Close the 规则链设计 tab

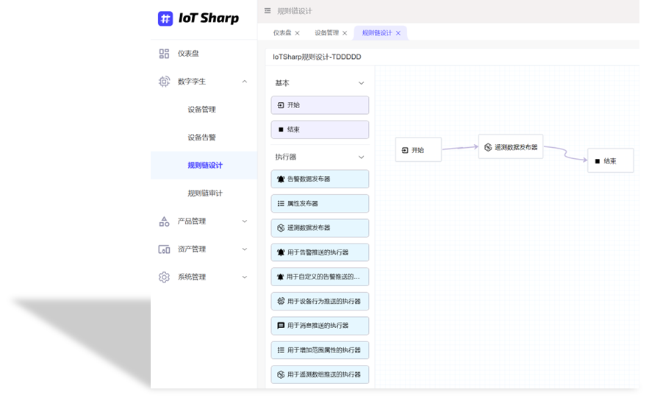[398, 33]
